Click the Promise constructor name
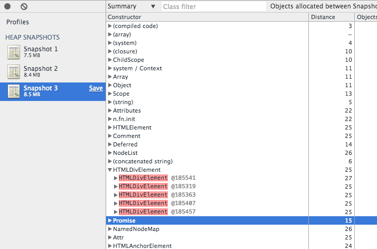The width and height of the screenshot is (377, 249). tap(124, 220)
